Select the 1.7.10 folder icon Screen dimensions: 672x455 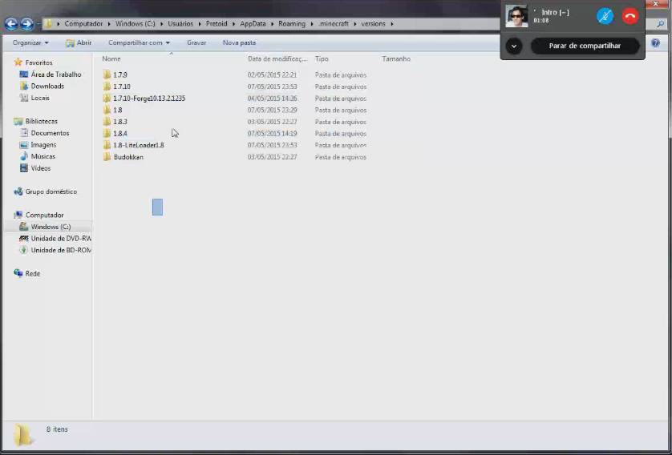[107, 87]
